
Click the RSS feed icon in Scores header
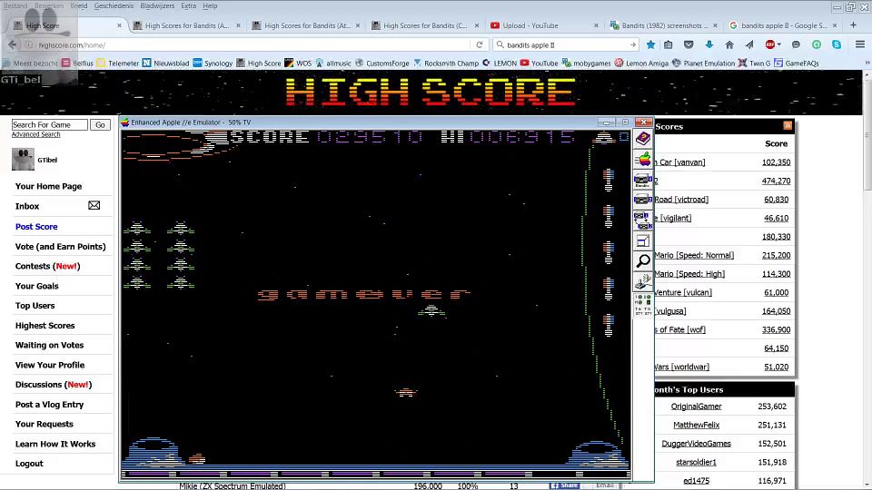[788, 126]
